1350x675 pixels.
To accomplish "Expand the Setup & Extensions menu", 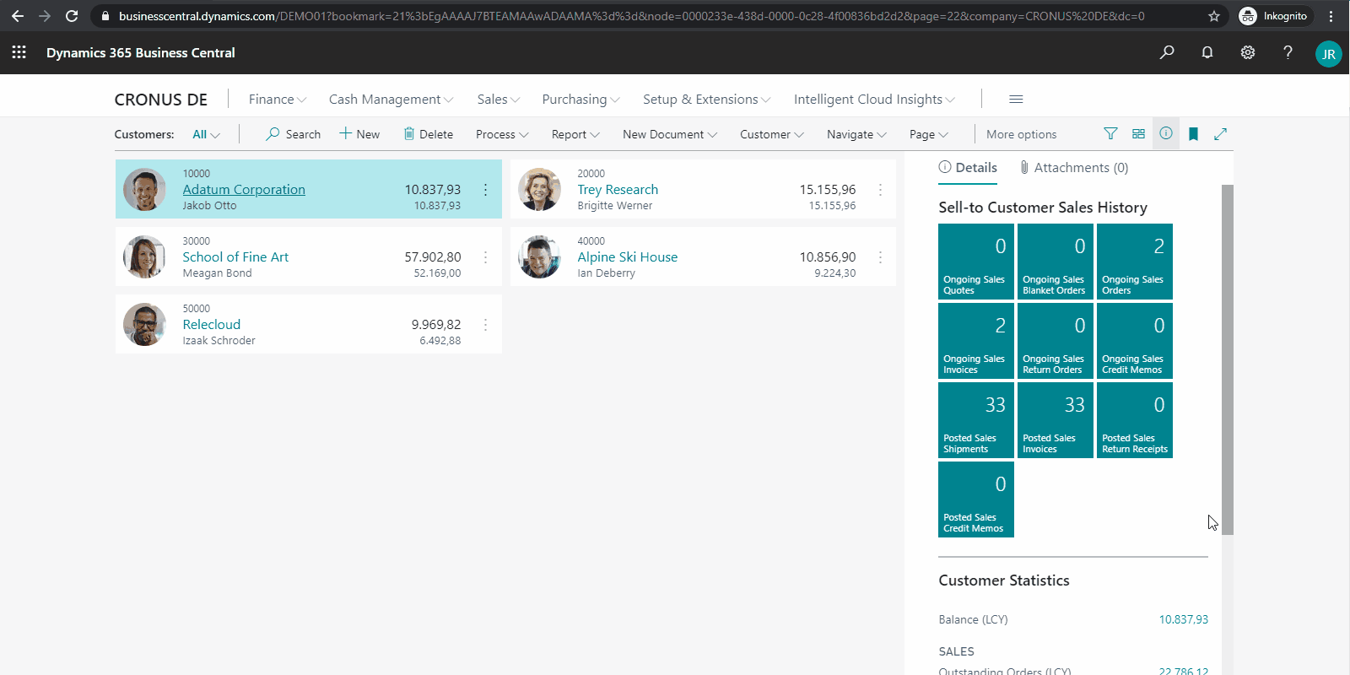I will tap(706, 99).
